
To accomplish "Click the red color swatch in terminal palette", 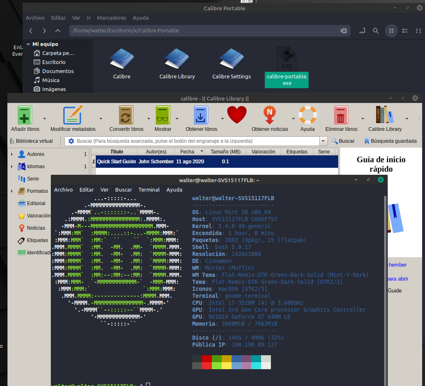I will pos(207,359).
